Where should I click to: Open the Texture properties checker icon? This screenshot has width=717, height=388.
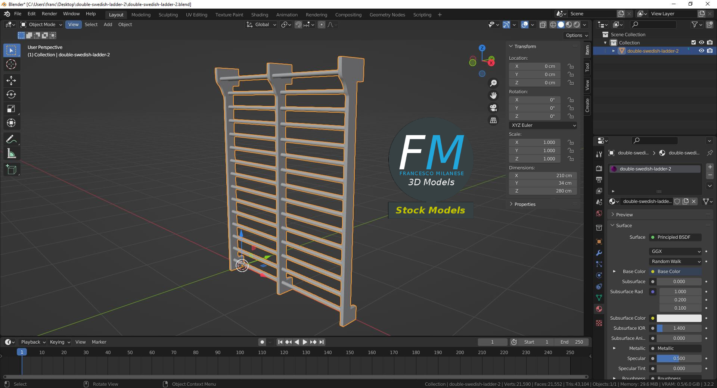coord(599,323)
